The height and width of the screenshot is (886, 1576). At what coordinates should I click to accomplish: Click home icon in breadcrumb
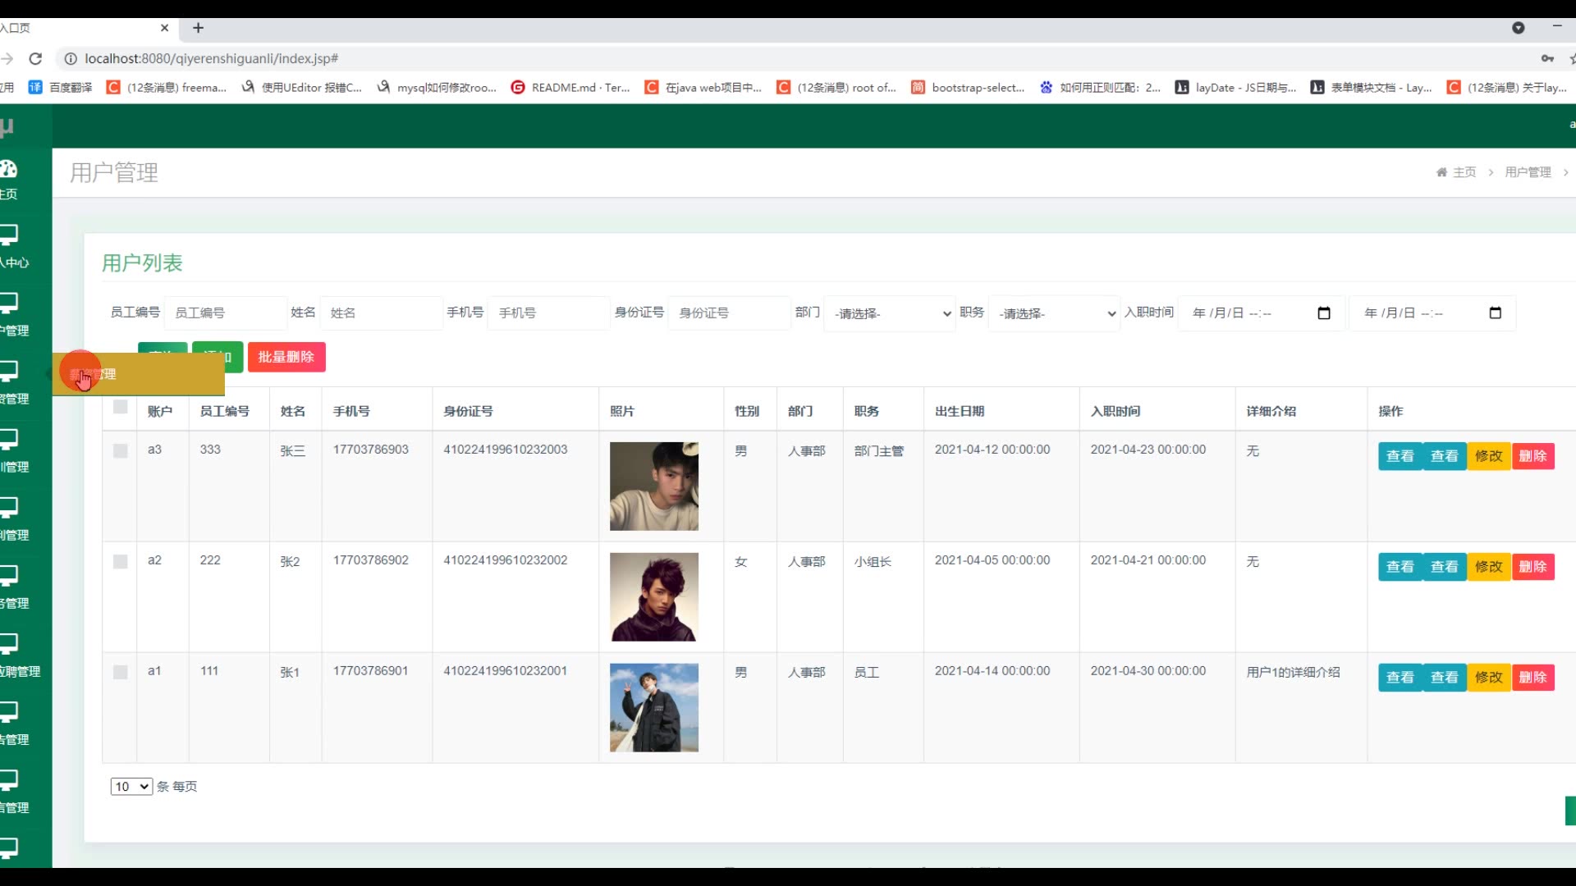point(1441,172)
